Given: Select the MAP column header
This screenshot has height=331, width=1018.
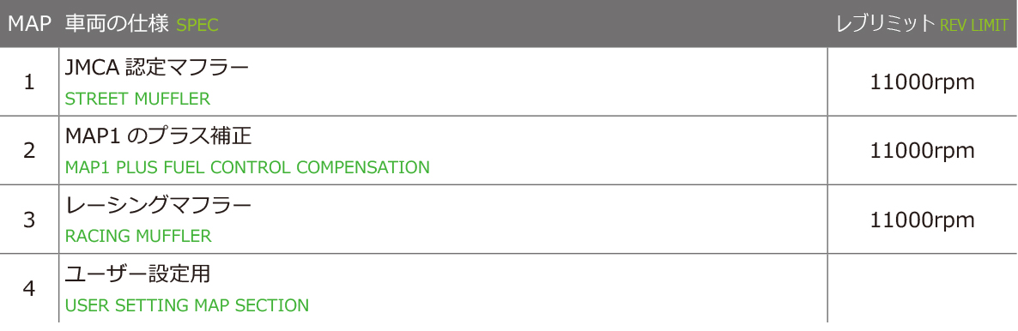Looking at the screenshot, I should coord(29,24).
